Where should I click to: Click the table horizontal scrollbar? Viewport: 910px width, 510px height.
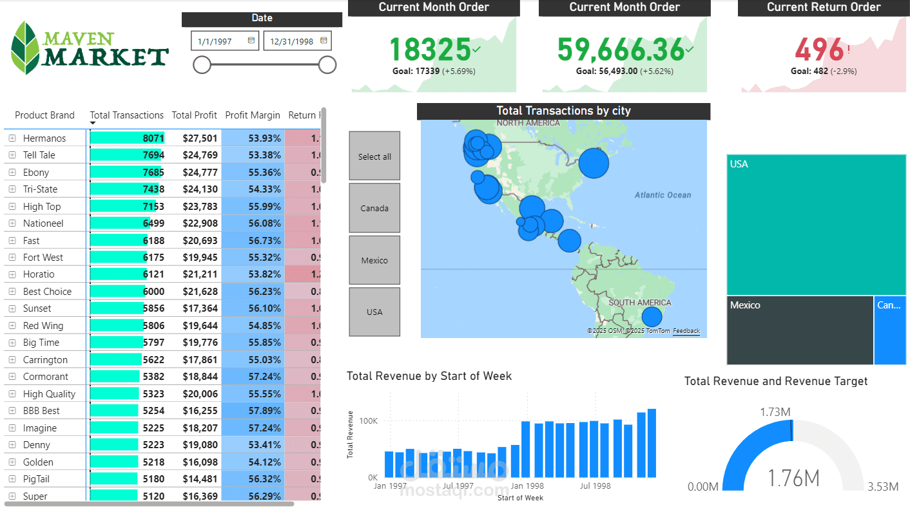coord(150,504)
